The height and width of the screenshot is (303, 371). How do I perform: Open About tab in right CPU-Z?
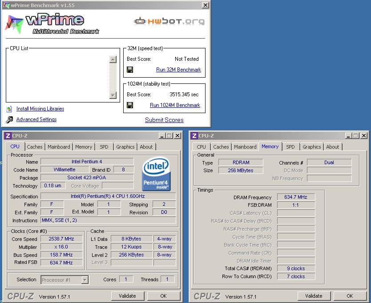333,147
